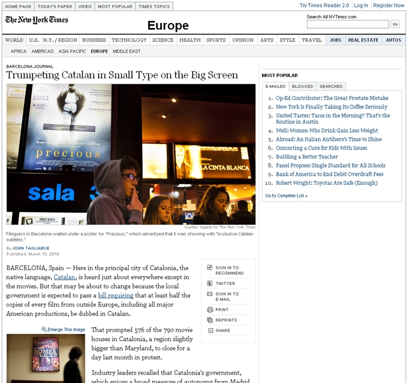Switch to the Blogged tab
This screenshot has width=408, height=383.
click(x=302, y=86)
